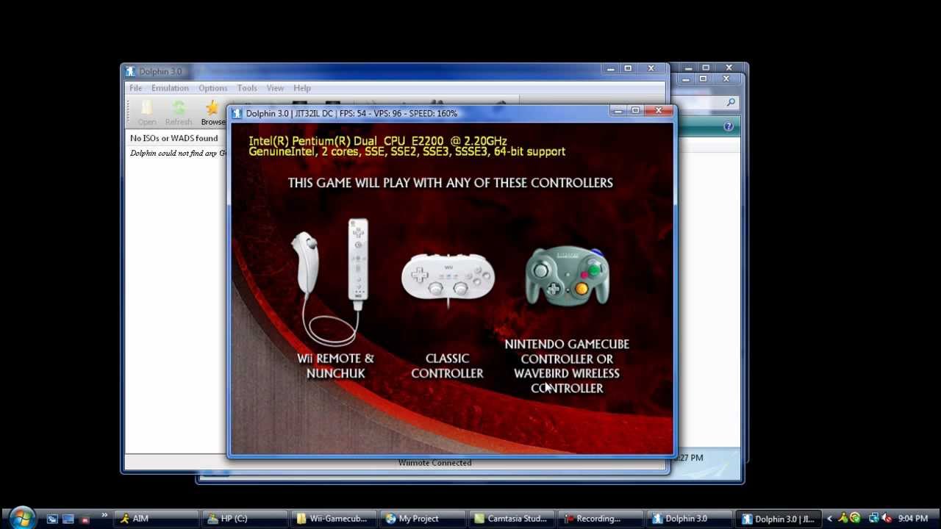941x529 pixels.
Task: Click the blue help icon in background window
Action: [728, 126]
